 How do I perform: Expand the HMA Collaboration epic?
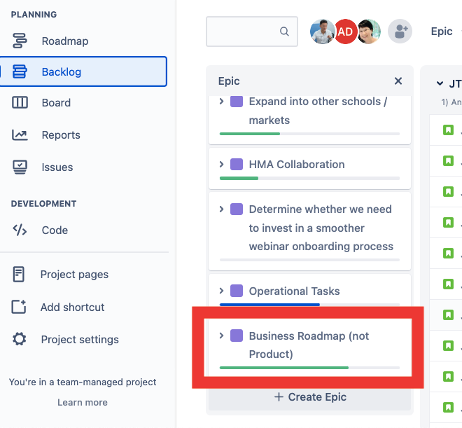(x=221, y=164)
